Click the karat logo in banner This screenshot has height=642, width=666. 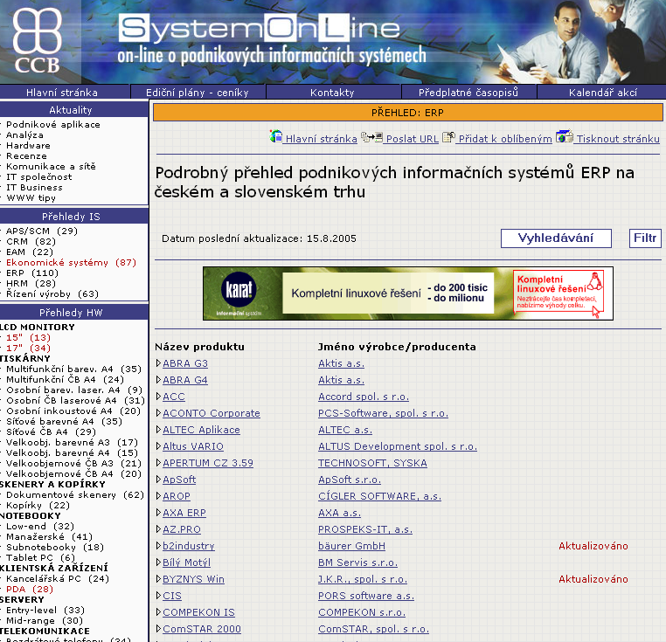click(239, 289)
